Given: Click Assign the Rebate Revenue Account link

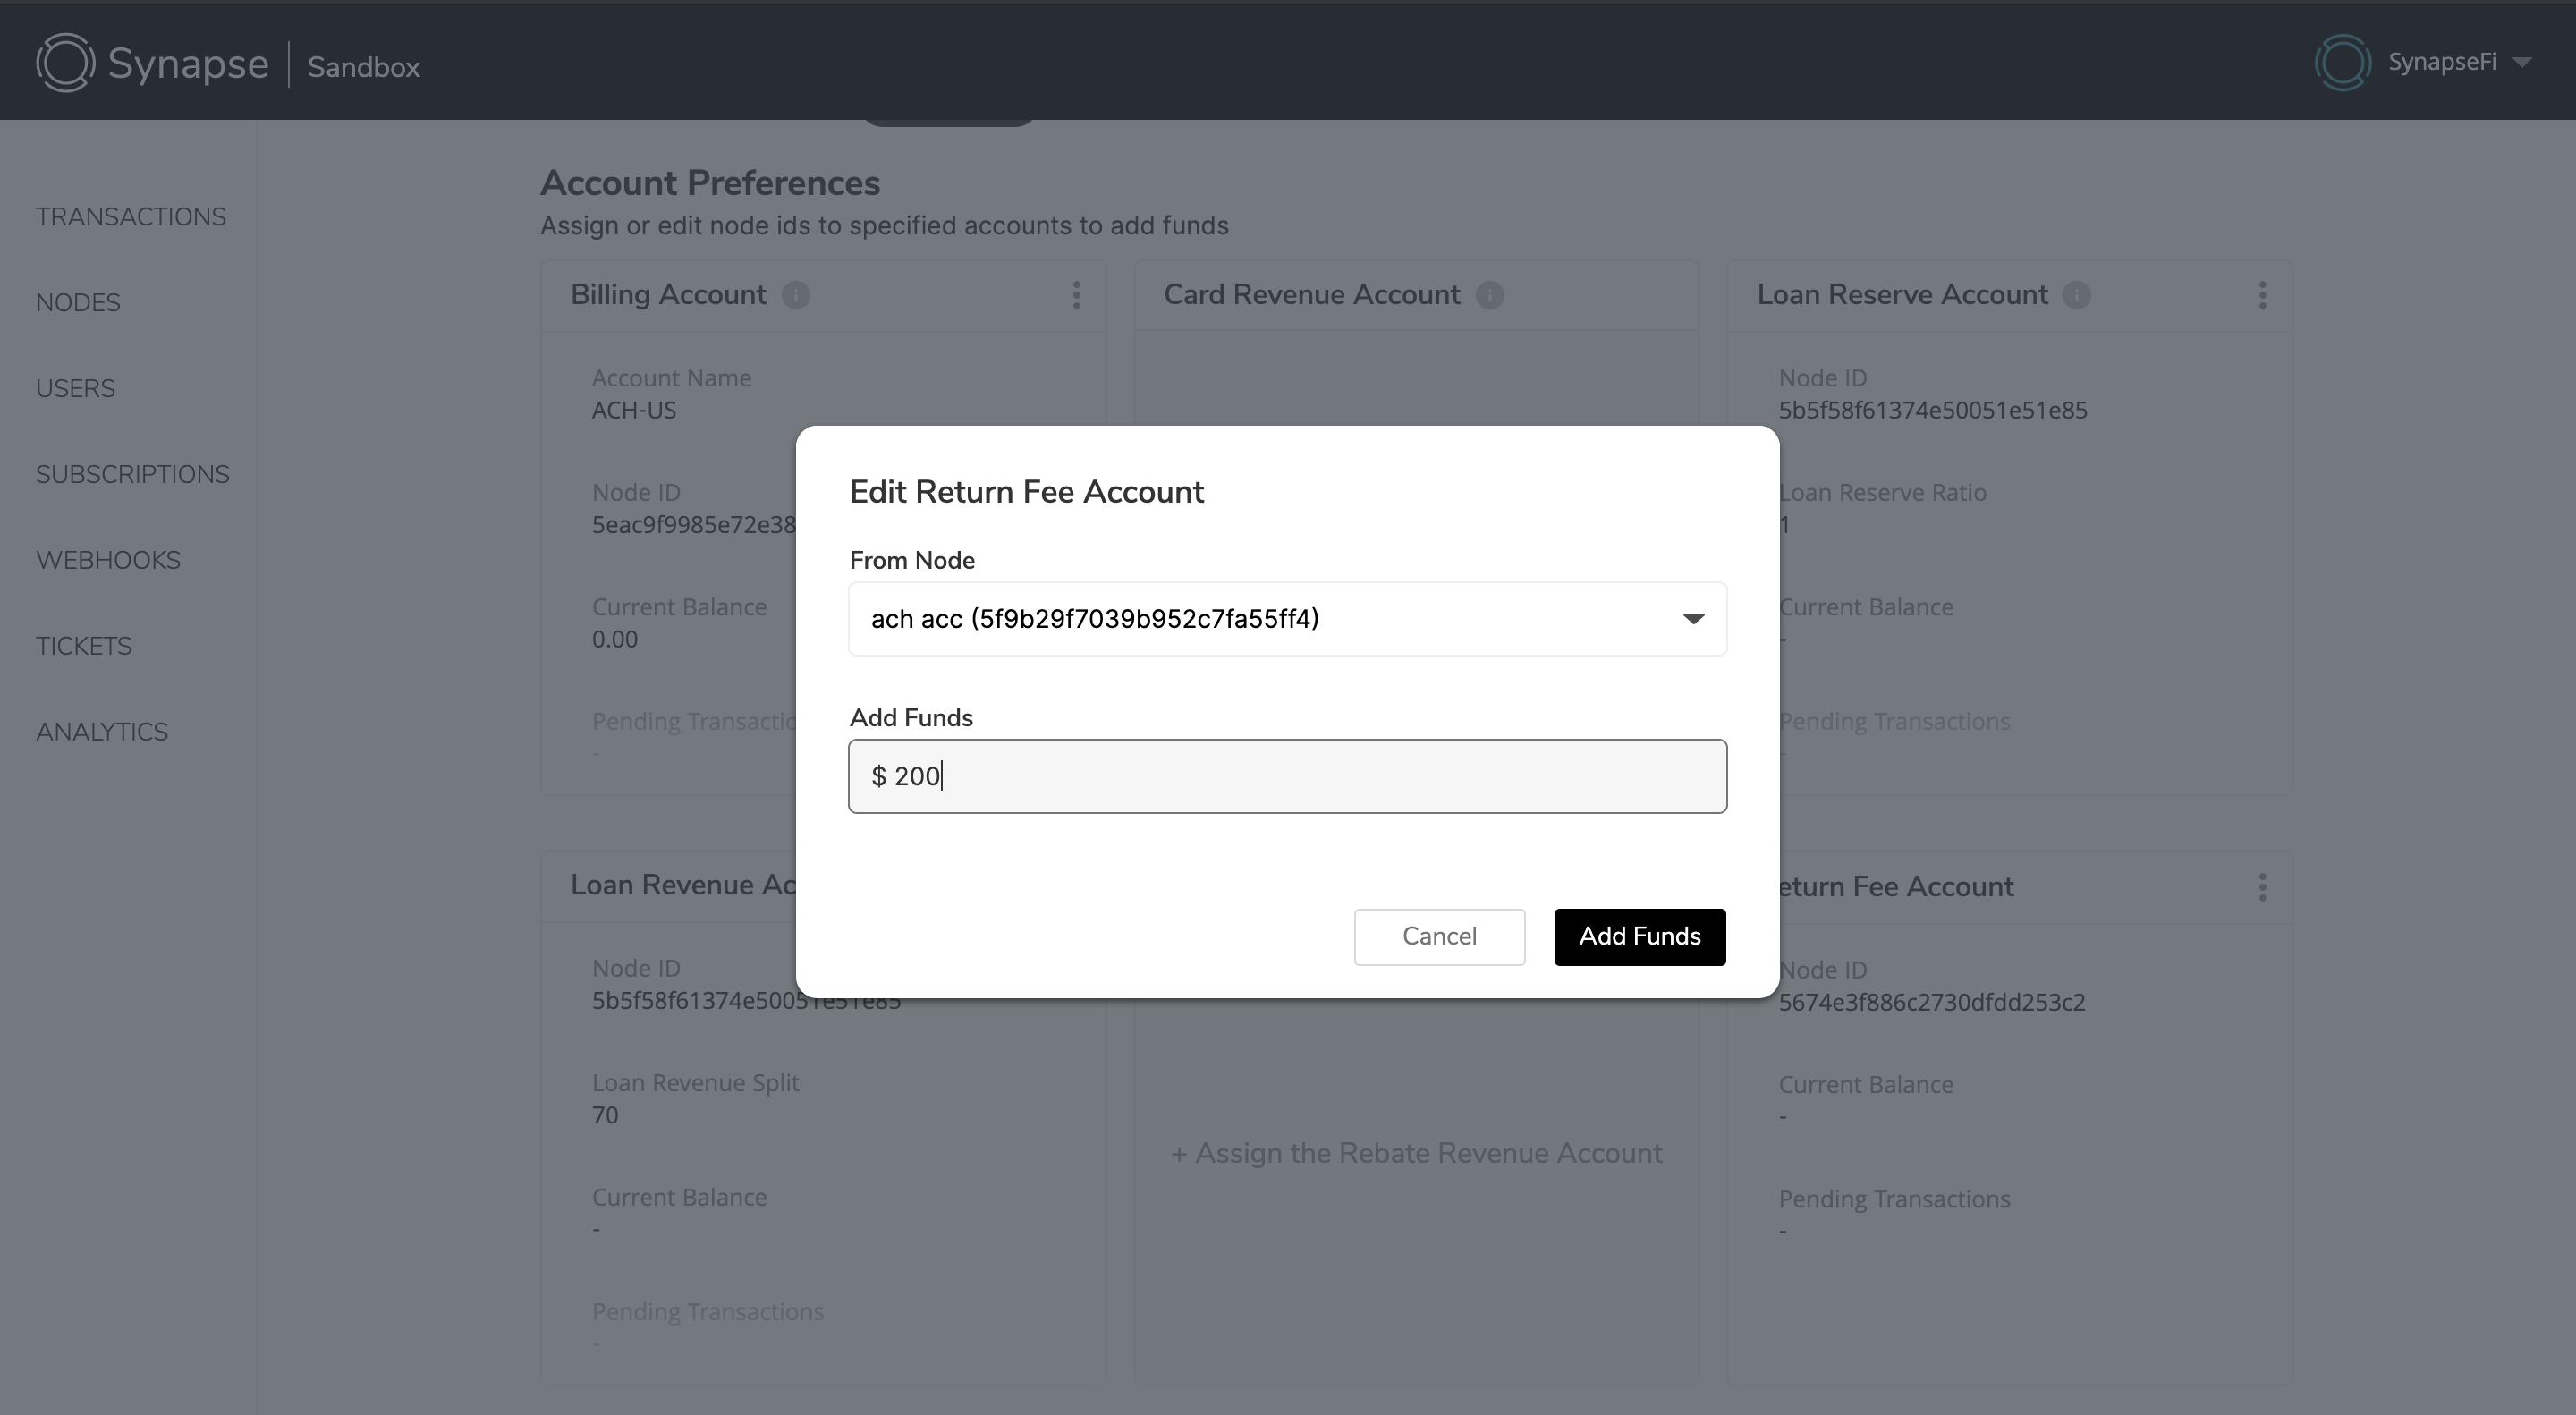Looking at the screenshot, I should point(1416,1153).
